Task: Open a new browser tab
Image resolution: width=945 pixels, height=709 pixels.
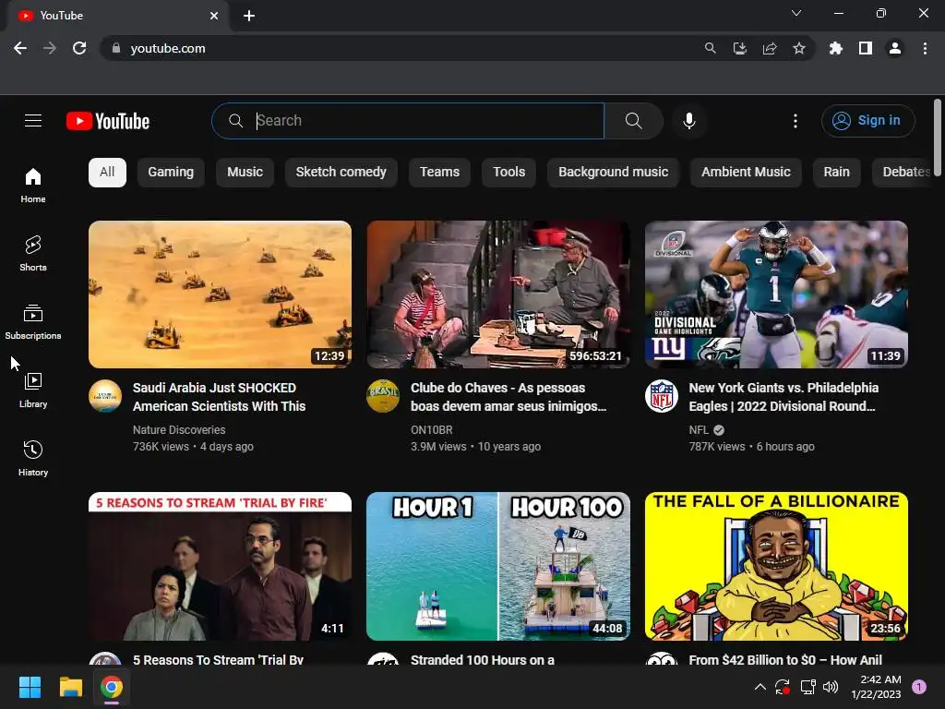Action: [249, 16]
